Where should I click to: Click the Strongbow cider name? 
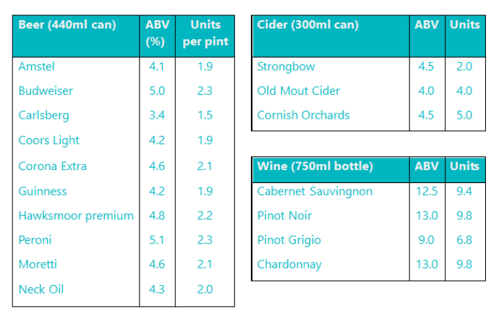coord(286,67)
